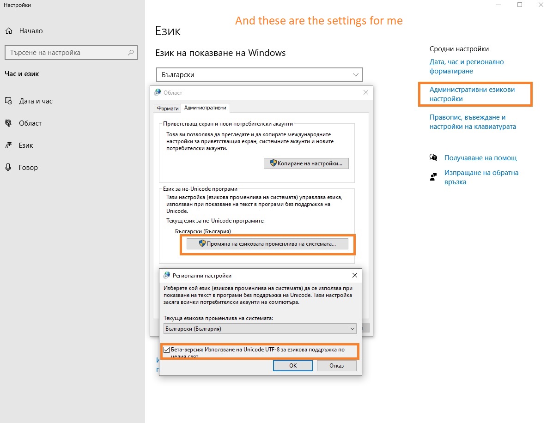The height and width of the screenshot is (423, 547).
Task: Click Промяна на езиковата променлива на системата button
Action: (x=267, y=244)
